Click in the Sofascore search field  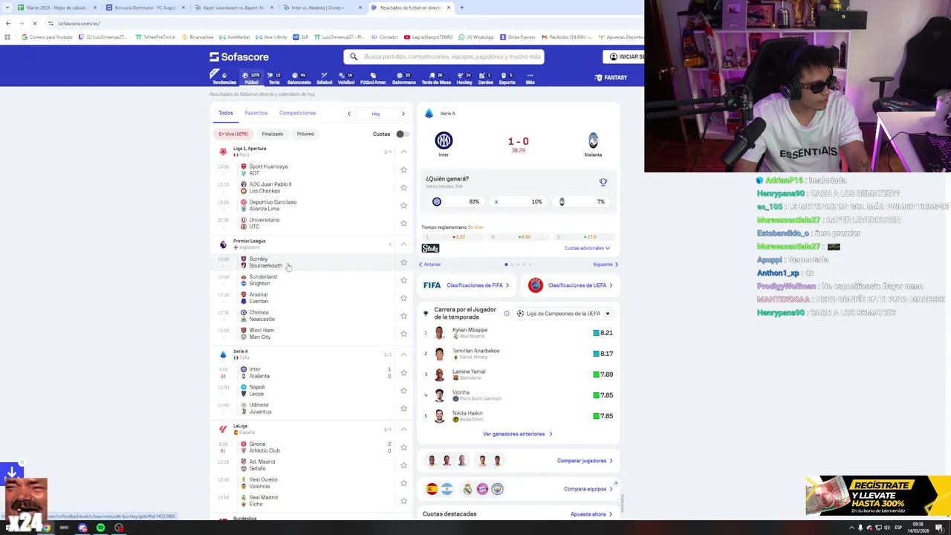click(444, 56)
